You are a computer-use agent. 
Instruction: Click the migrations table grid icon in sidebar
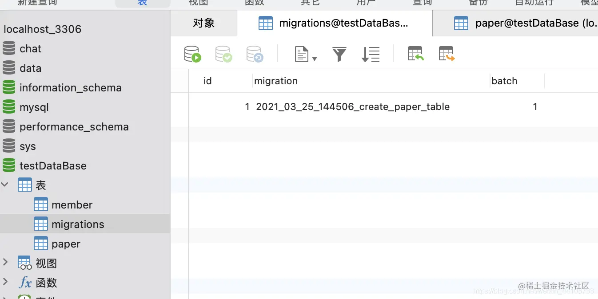pyautogui.click(x=41, y=224)
